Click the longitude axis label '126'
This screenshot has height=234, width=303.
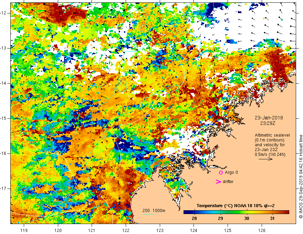pos(262,230)
